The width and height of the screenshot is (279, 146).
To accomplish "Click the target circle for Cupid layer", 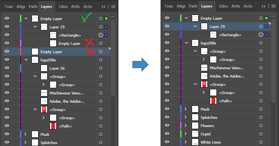I will 261,134.
